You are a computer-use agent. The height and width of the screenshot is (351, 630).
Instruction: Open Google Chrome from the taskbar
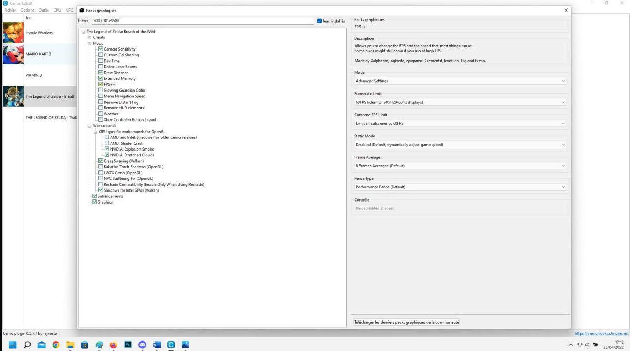56,345
